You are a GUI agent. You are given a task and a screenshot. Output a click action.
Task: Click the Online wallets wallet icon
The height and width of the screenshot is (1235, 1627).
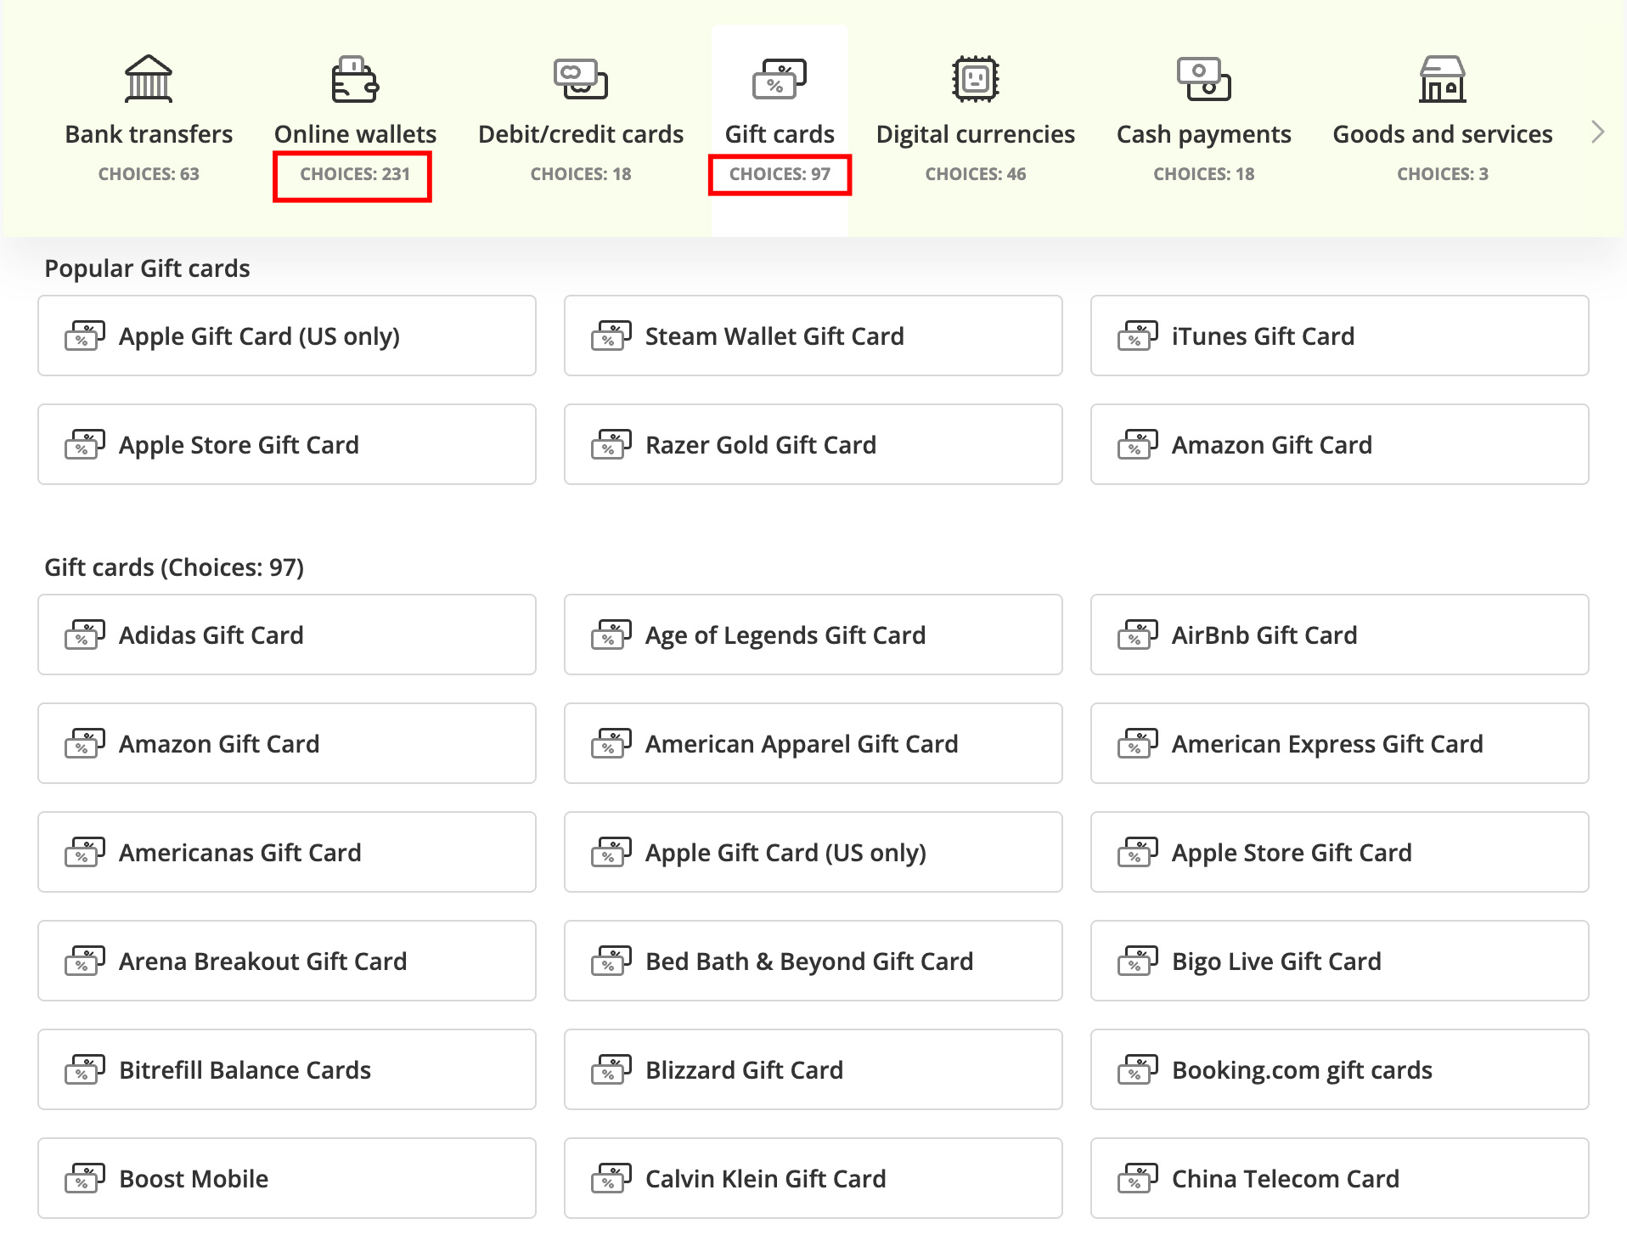[x=355, y=79]
